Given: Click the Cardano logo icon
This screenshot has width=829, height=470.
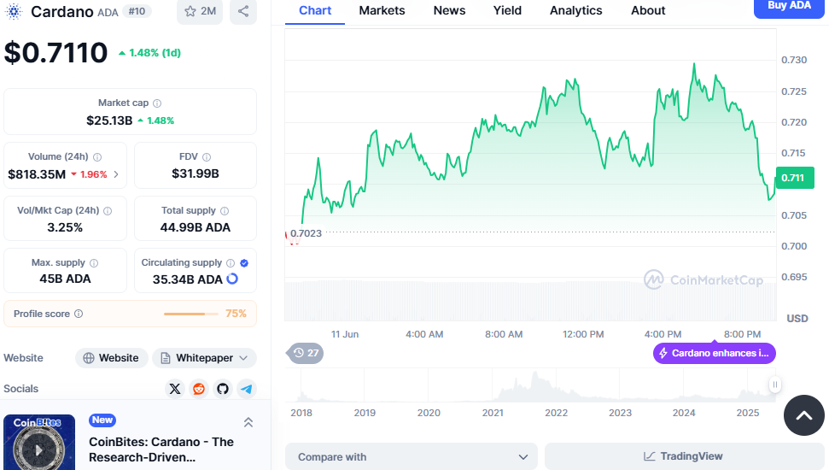Looking at the screenshot, I should [x=14, y=11].
